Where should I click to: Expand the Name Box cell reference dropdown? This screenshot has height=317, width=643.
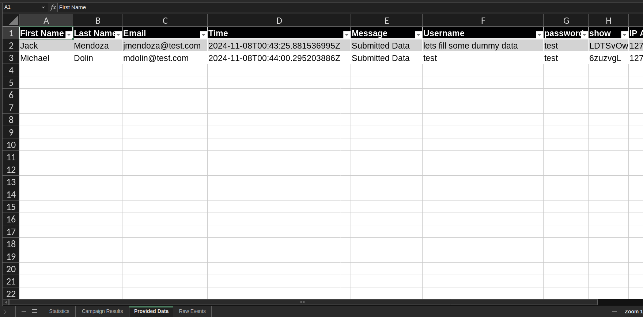coord(43,7)
